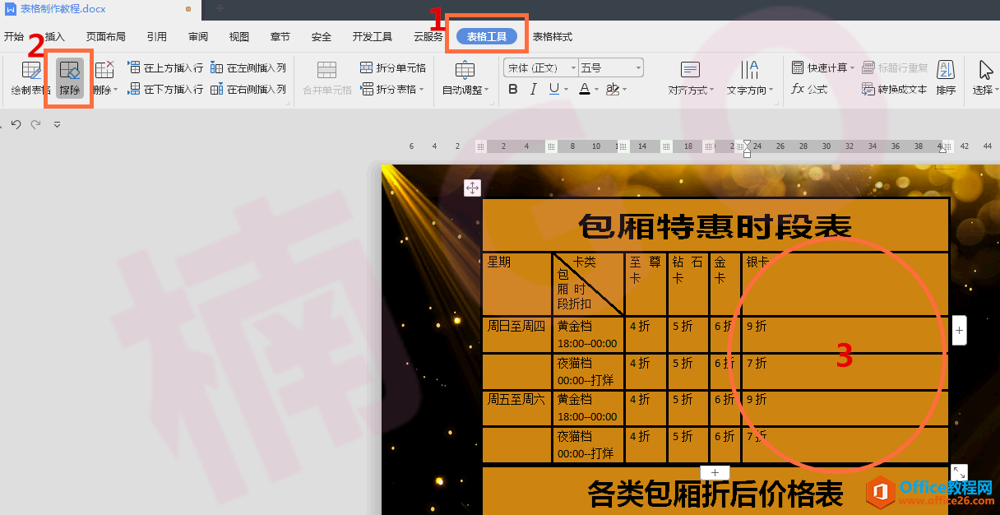Click the ruler indent marker
1000x515 pixels.
[747, 147]
